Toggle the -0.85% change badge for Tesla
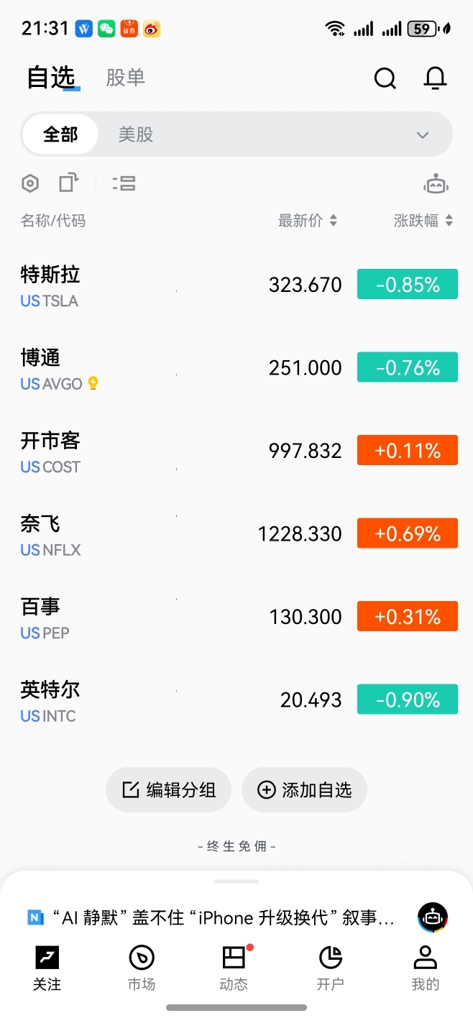The image size is (473, 1018). 408,285
